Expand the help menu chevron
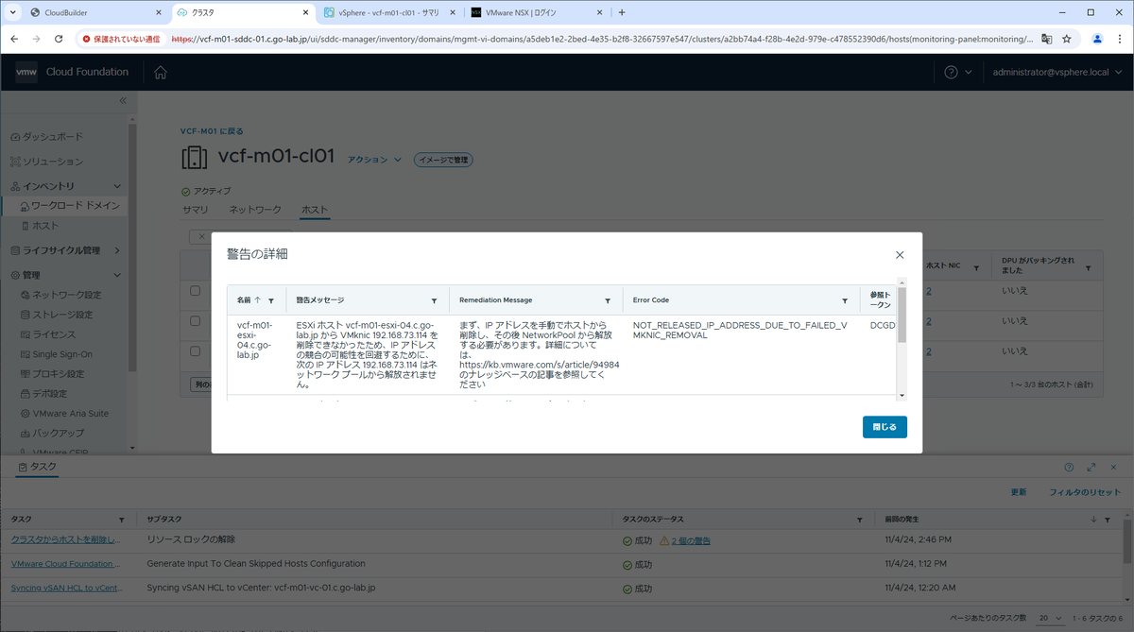Screen dimensions: 1134x632 pos(968,73)
